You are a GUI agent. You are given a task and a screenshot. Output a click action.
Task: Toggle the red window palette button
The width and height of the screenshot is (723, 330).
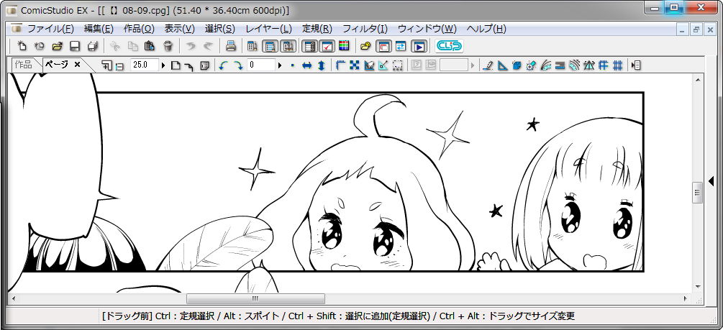383,46
